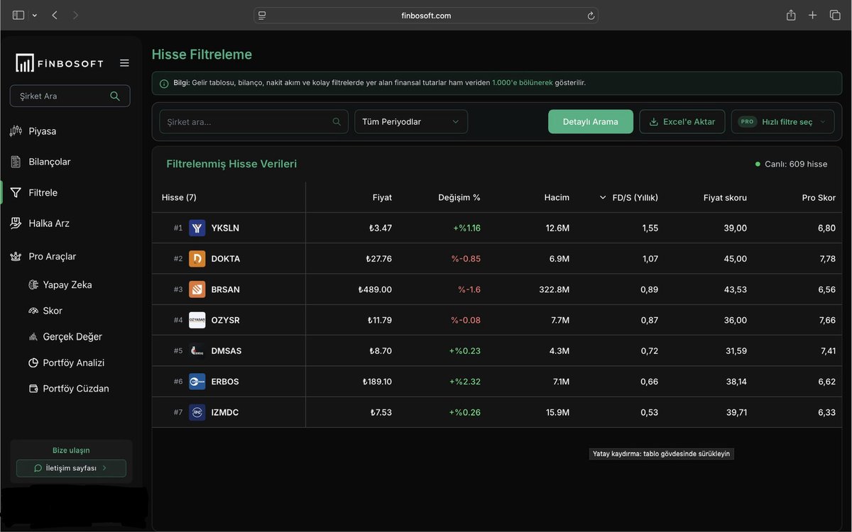Click ERBOS change +%2.32

click(x=464, y=382)
